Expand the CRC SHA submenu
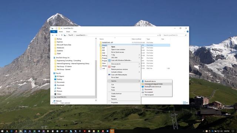The width and height of the screenshot is (237, 133). pyautogui.click(x=124, y=58)
